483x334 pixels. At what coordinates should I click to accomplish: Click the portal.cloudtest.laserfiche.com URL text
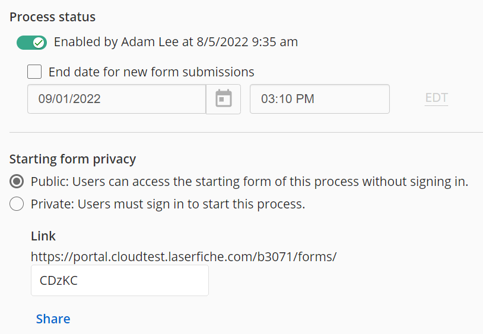point(183,256)
